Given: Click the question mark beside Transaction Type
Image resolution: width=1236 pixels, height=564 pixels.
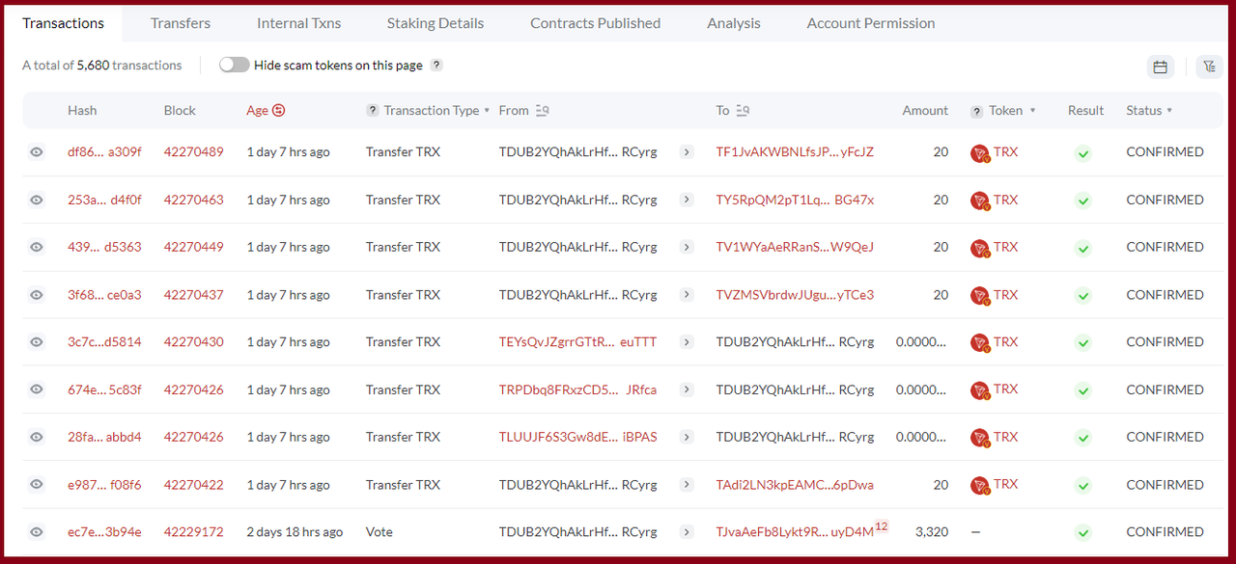Looking at the screenshot, I should click(x=372, y=110).
